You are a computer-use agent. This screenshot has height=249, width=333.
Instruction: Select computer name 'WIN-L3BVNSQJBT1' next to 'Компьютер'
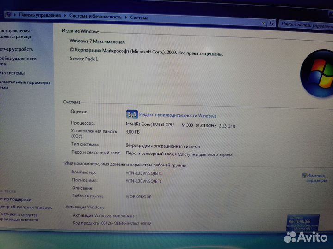tap(144, 173)
